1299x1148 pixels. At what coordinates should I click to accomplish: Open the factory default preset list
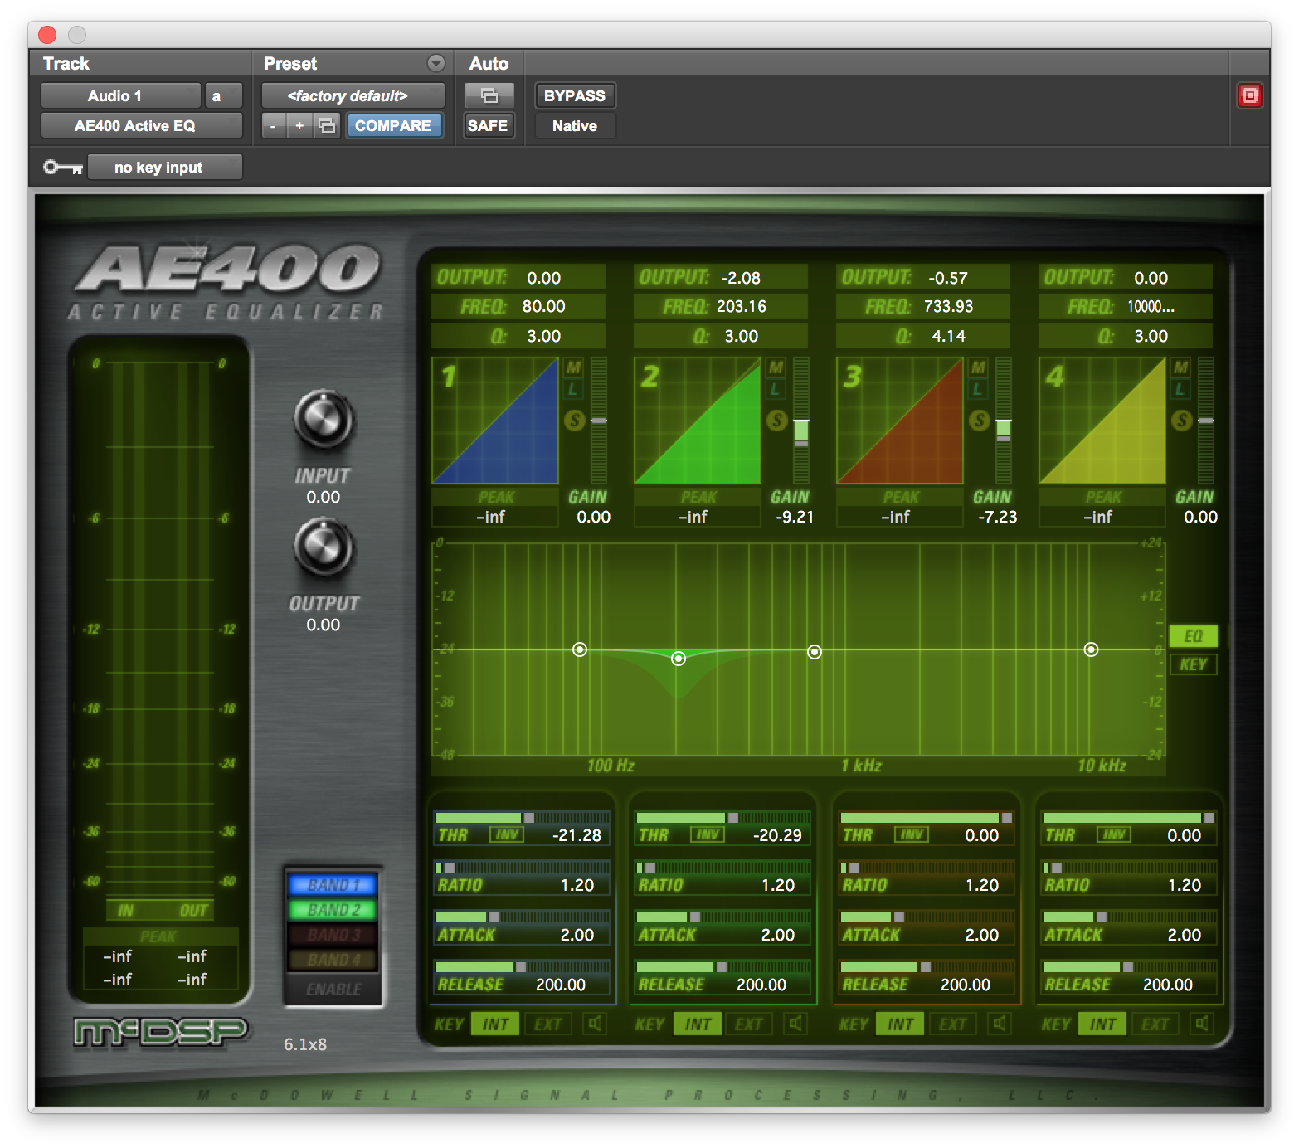[353, 95]
